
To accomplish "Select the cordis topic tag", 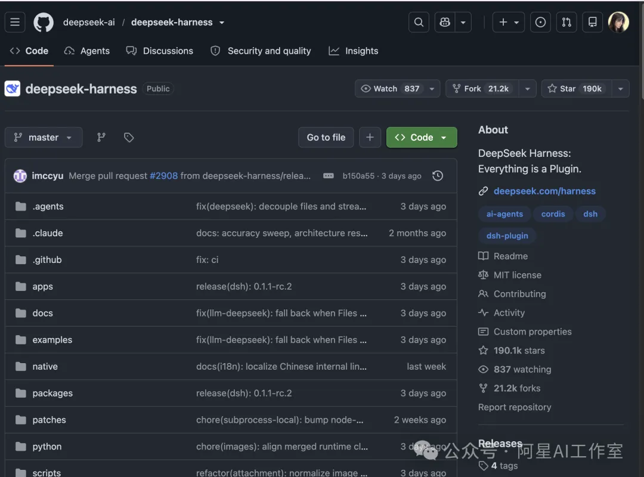I will coord(553,214).
